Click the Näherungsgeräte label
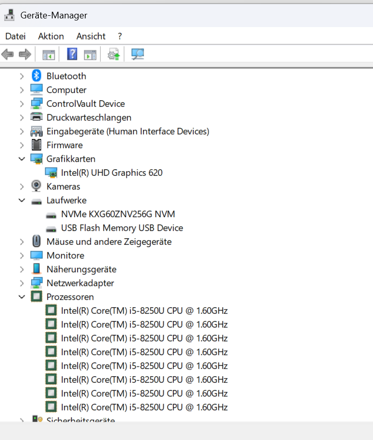The image size is (373, 440). pyautogui.click(x=81, y=269)
